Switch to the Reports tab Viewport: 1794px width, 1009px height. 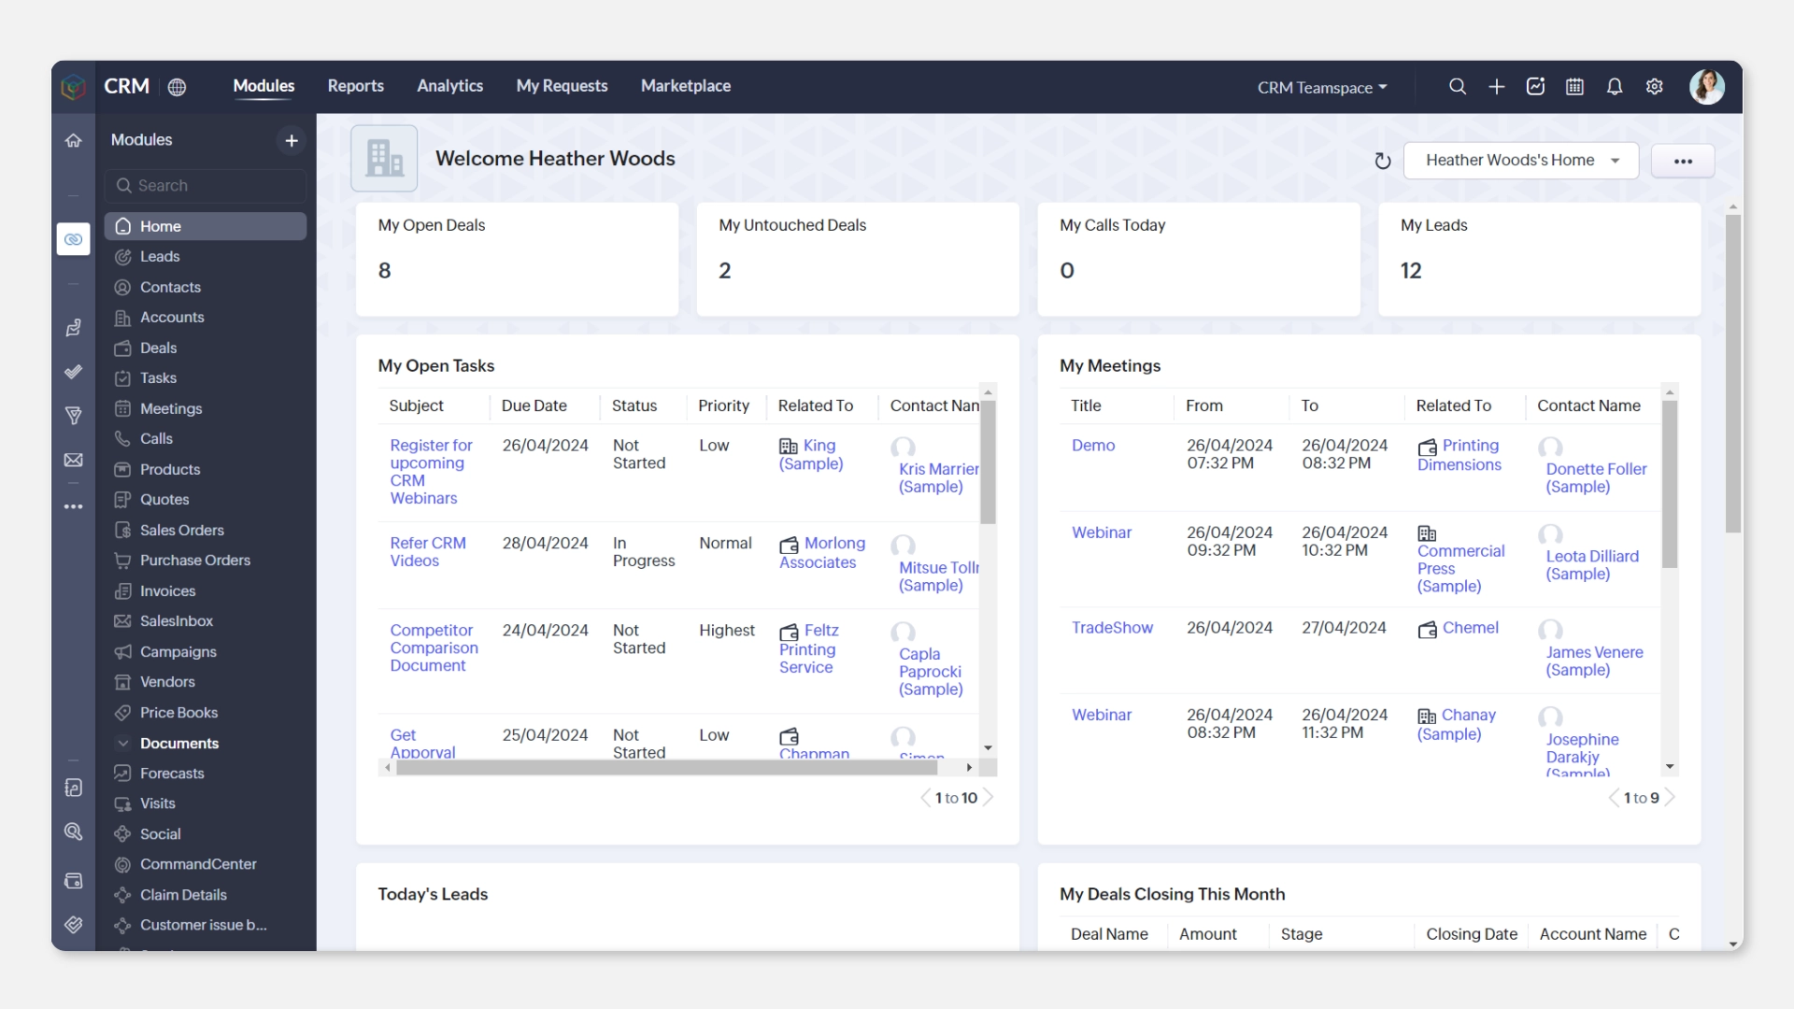[355, 85]
